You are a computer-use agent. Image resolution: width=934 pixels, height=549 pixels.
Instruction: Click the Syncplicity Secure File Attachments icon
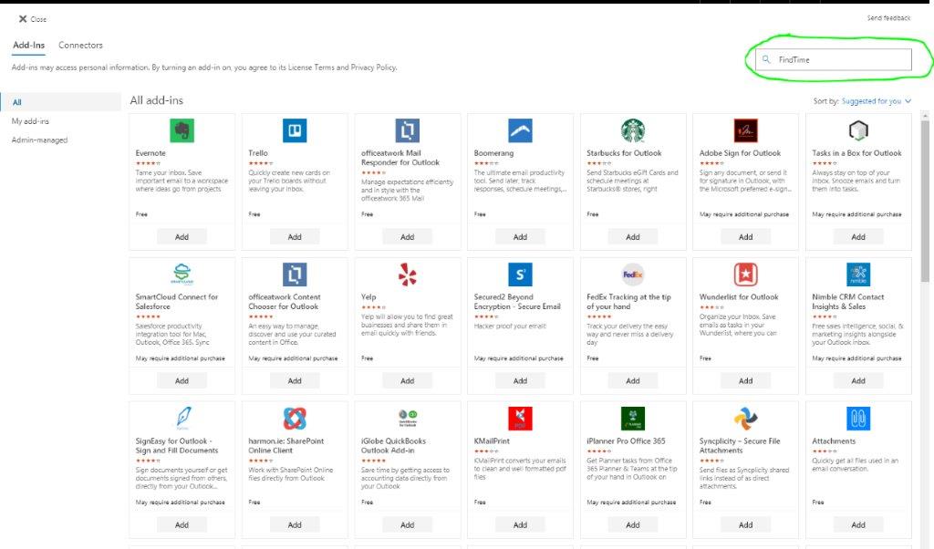click(x=746, y=419)
